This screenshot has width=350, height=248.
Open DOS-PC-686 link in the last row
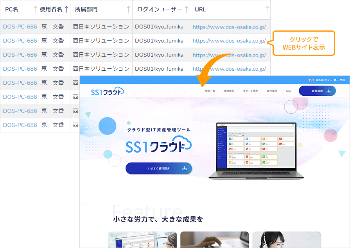[20, 125]
